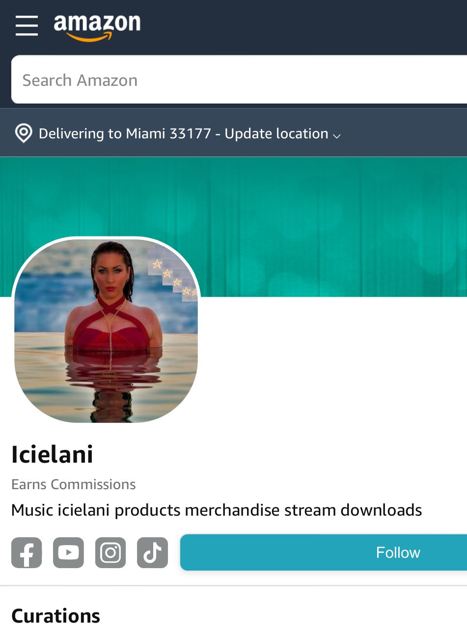This screenshot has height=628, width=467.
Task: Click the Amazon logo
Action: (x=97, y=28)
